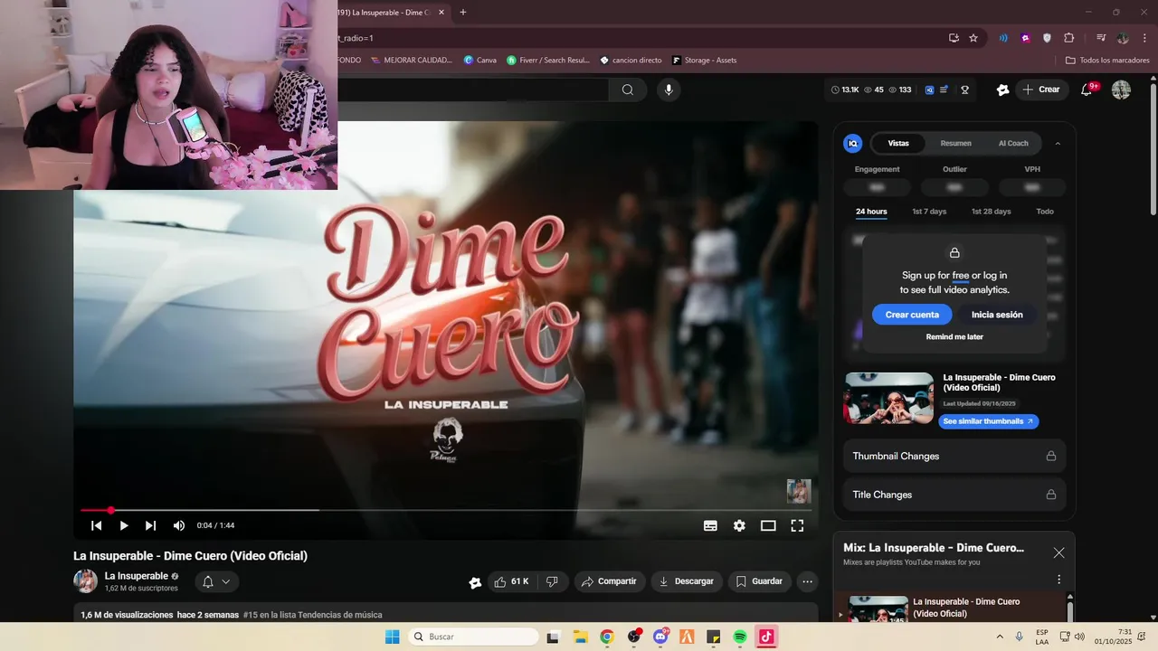
Task: Open the Canva bookmark
Action: pos(480,61)
